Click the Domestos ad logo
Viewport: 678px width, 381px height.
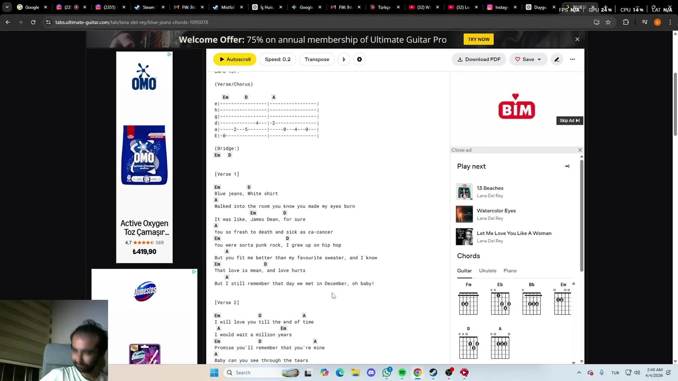(x=145, y=291)
